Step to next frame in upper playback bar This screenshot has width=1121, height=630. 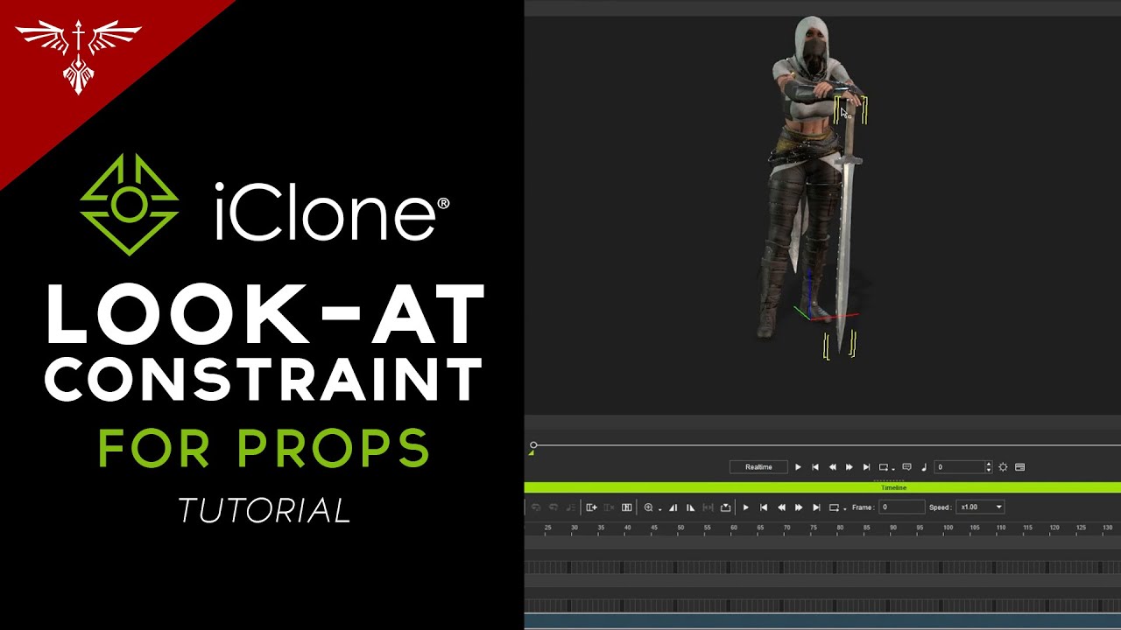click(x=849, y=467)
